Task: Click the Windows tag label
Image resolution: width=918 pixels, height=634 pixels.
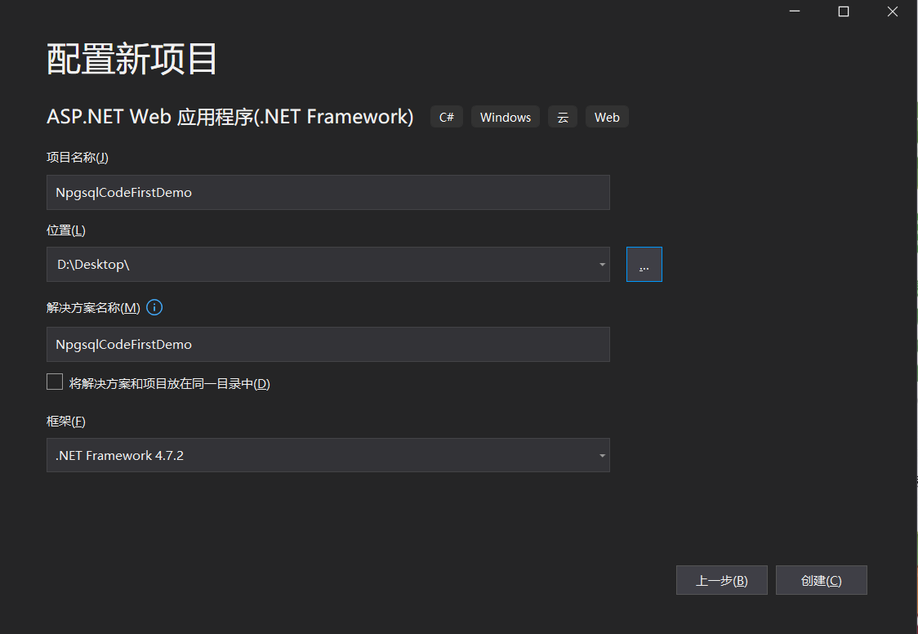Action: pos(506,117)
